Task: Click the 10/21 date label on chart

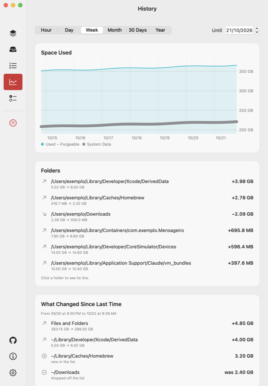Action: [221, 138]
